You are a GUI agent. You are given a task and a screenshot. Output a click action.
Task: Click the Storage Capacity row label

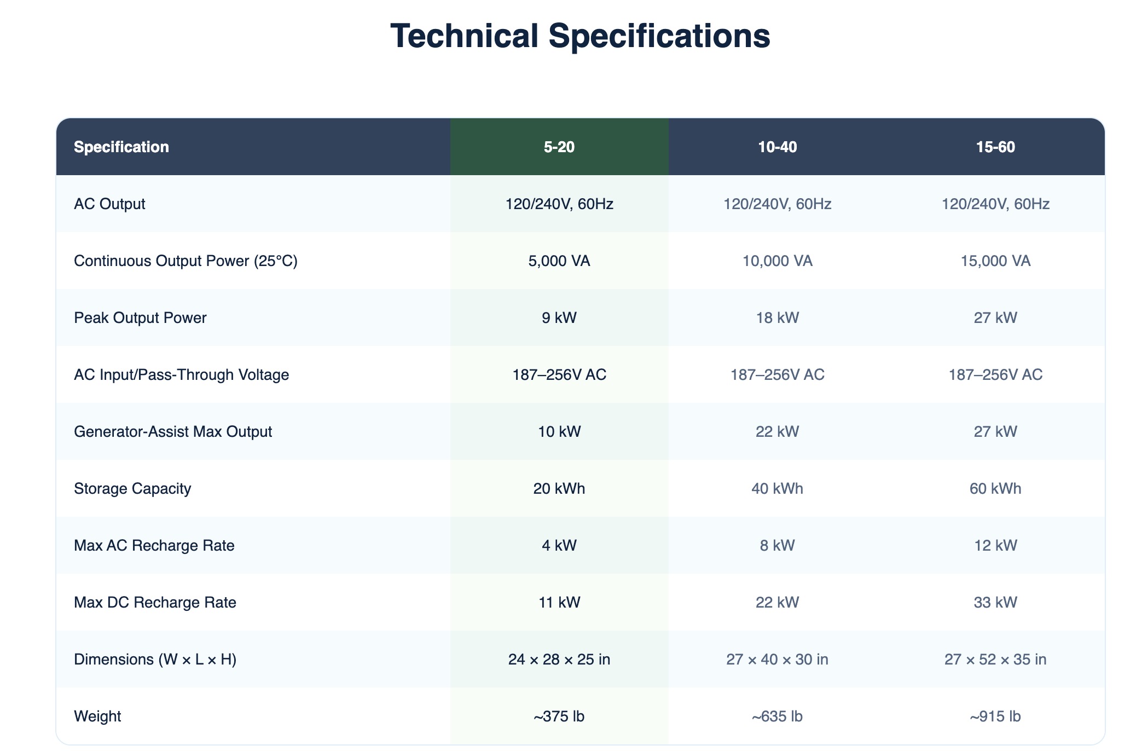[x=132, y=488]
